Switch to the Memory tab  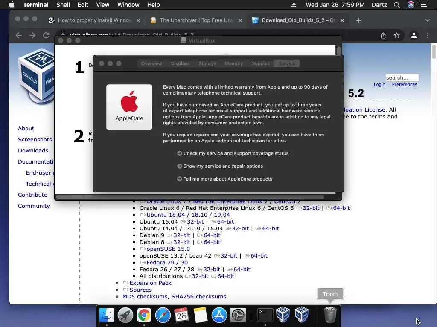233,63
